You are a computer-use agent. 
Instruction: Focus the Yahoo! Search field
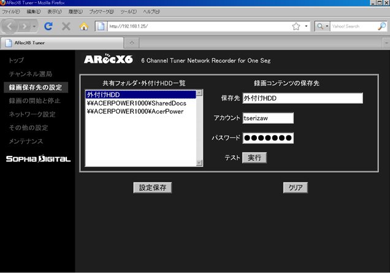354,26
